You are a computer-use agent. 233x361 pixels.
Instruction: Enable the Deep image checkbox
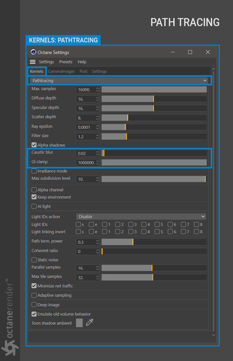34,305
